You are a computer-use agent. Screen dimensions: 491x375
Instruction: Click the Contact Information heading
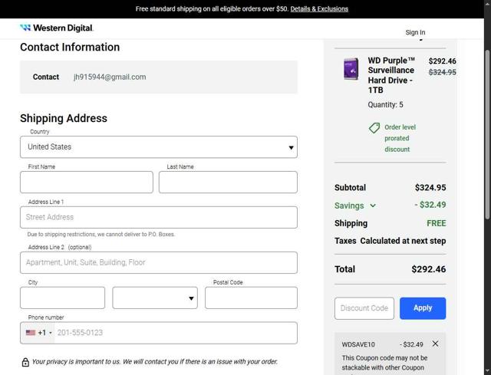[x=70, y=47]
